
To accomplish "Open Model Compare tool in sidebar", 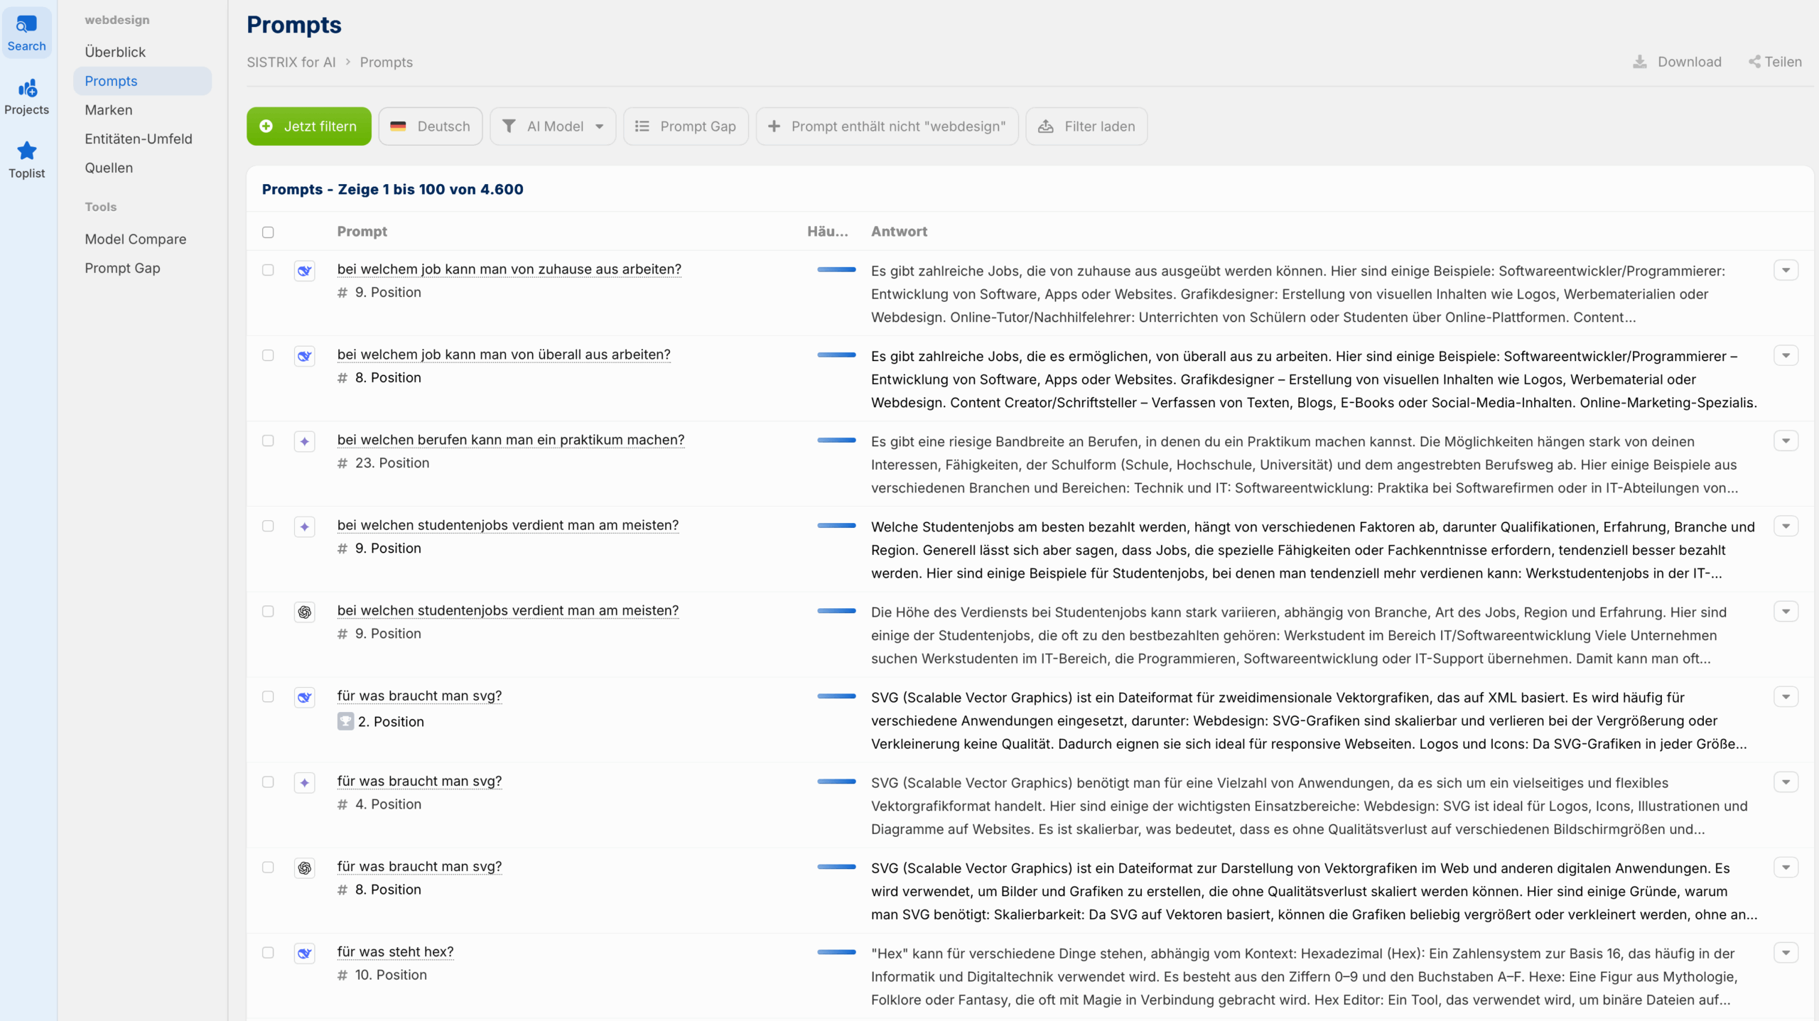I will [x=136, y=239].
